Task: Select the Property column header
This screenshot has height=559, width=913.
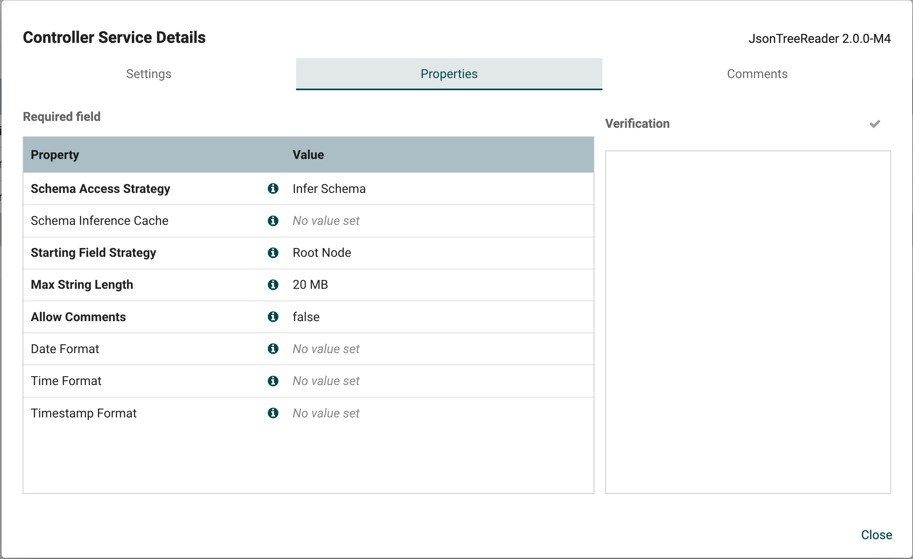Action: point(55,155)
